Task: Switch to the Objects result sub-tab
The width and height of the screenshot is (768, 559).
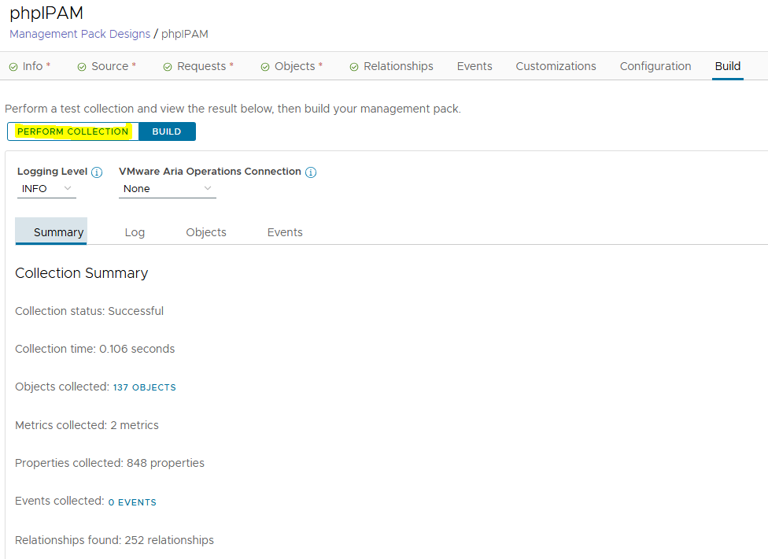Action: (x=206, y=232)
